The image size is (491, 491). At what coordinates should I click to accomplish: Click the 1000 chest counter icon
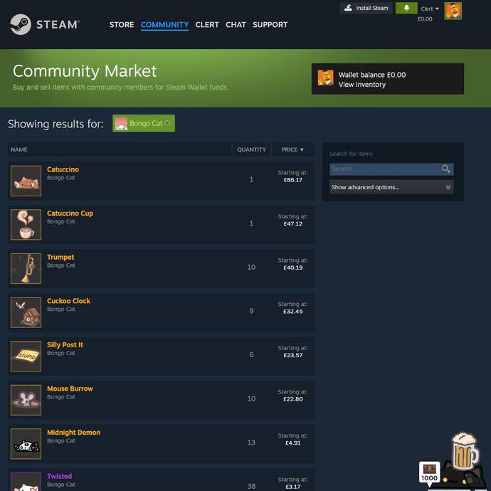pyautogui.click(x=429, y=472)
